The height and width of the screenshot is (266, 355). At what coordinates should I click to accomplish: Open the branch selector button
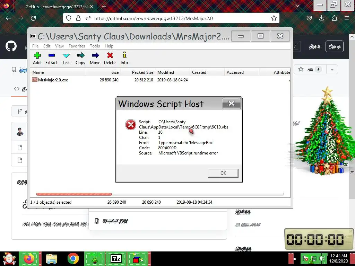[x=20, y=111]
